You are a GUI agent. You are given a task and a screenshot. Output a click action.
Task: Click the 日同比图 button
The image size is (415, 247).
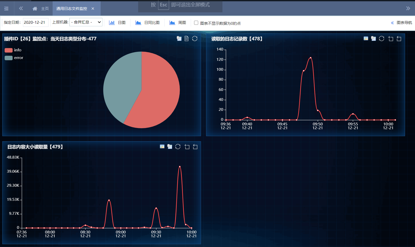pos(148,23)
